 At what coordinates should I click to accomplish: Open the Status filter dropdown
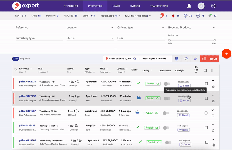[90, 38]
